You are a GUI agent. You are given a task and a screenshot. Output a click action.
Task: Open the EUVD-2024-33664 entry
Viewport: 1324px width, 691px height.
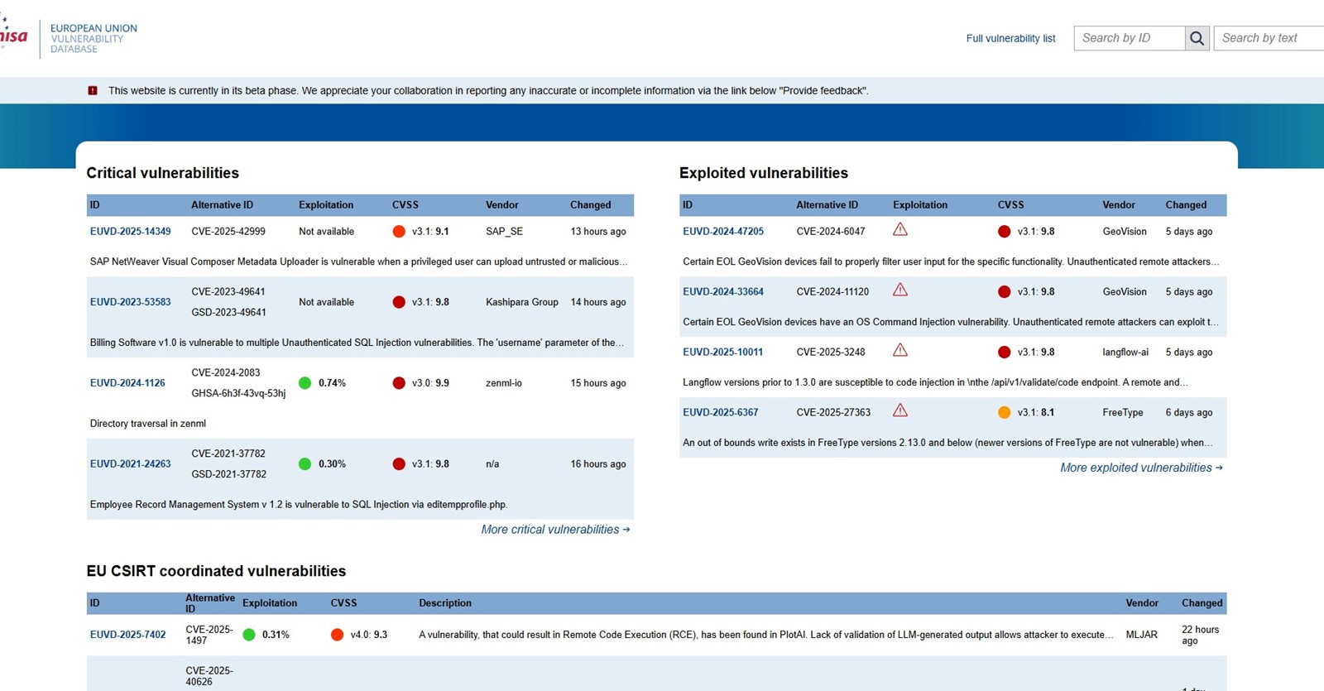(723, 291)
